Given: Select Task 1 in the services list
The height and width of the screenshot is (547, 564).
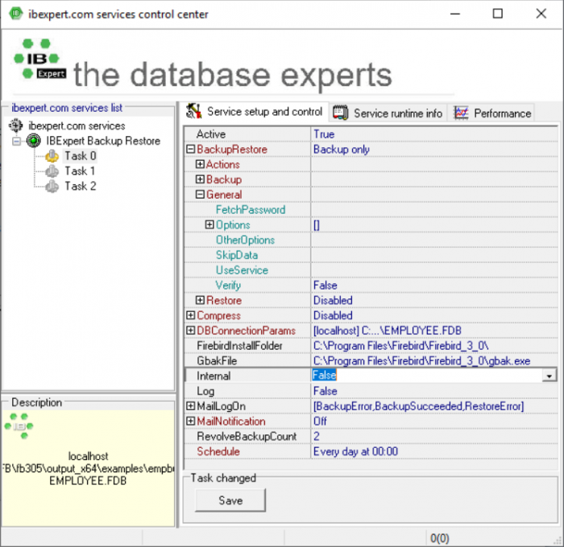Looking at the screenshot, I should (x=80, y=171).
